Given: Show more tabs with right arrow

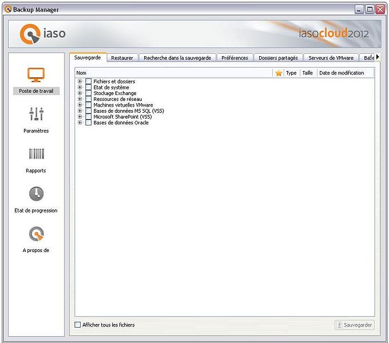Looking at the screenshot, I should (x=378, y=57).
